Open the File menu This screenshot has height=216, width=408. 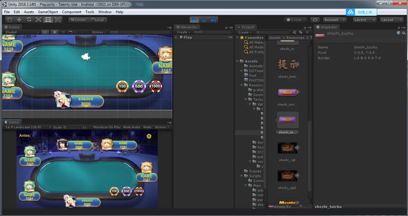7,12
